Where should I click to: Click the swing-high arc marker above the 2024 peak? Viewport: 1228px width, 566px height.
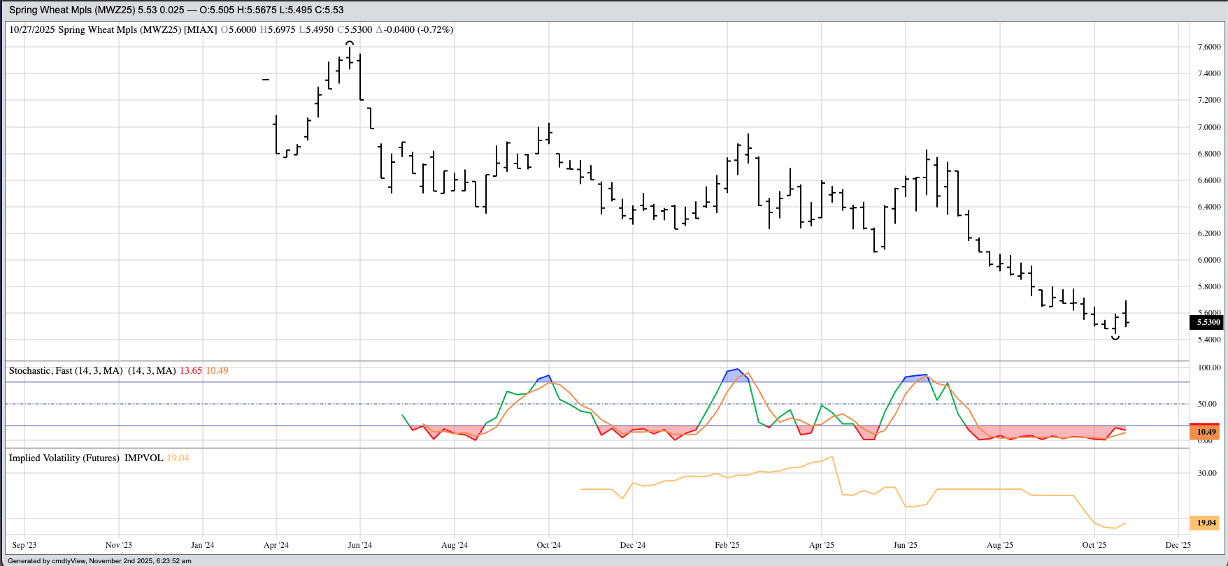350,43
